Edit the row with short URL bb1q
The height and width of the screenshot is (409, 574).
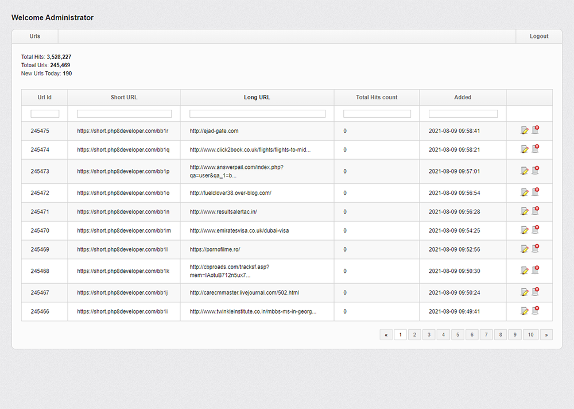[x=524, y=149]
